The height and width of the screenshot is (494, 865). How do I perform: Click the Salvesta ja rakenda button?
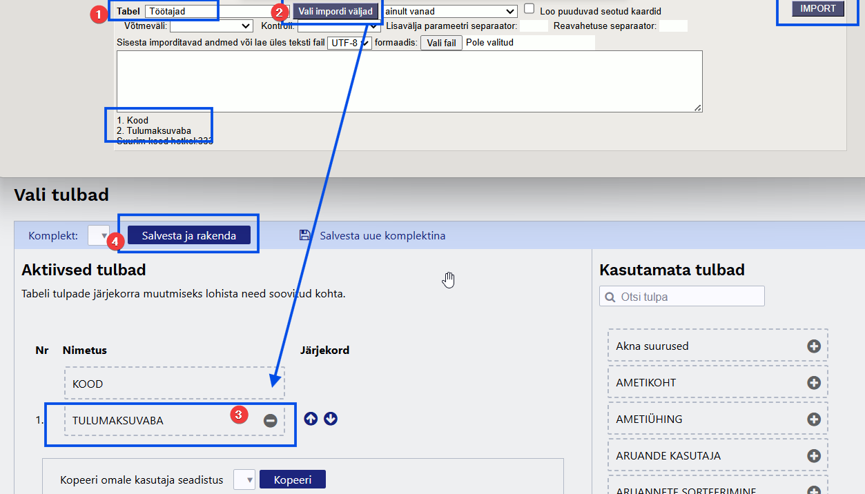(x=189, y=235)
